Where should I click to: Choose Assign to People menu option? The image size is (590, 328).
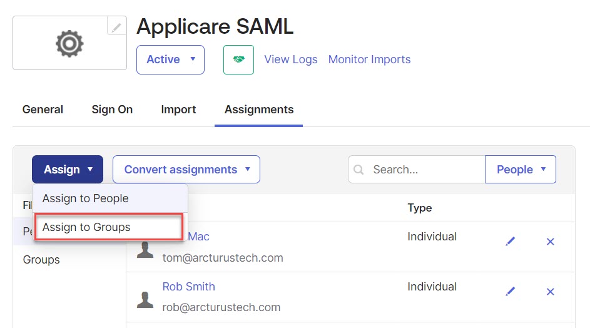click(86, 198)
